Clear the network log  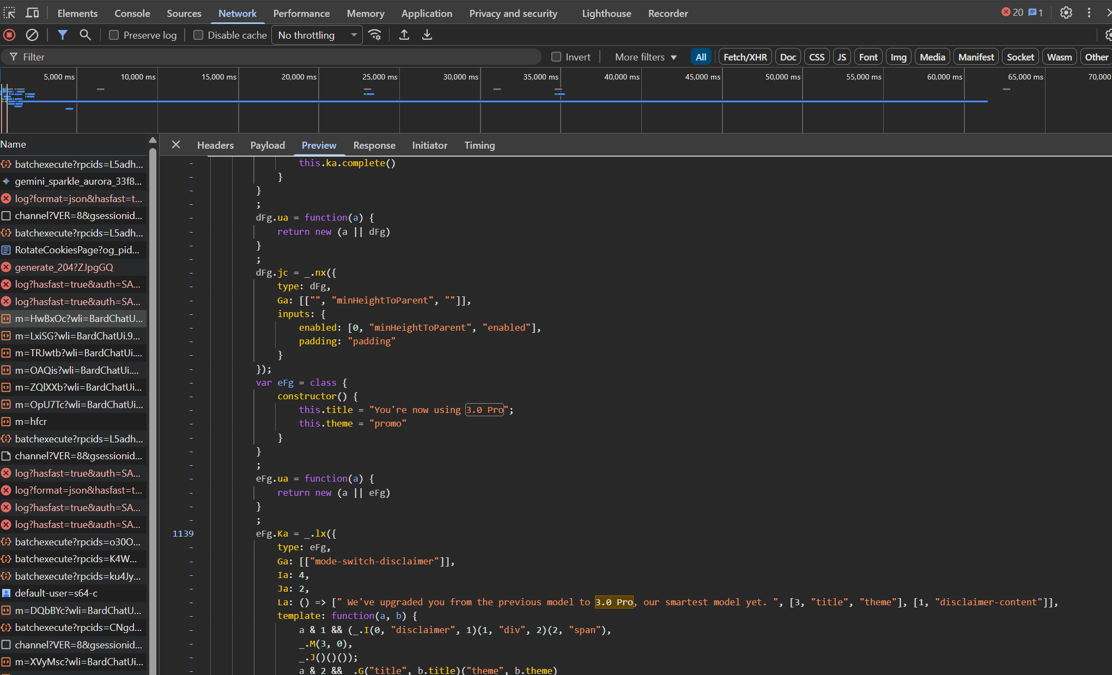point(32,35)
